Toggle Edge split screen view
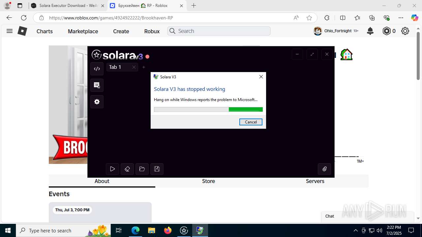This screenshot has width=422, height=237. pos(343,18)
